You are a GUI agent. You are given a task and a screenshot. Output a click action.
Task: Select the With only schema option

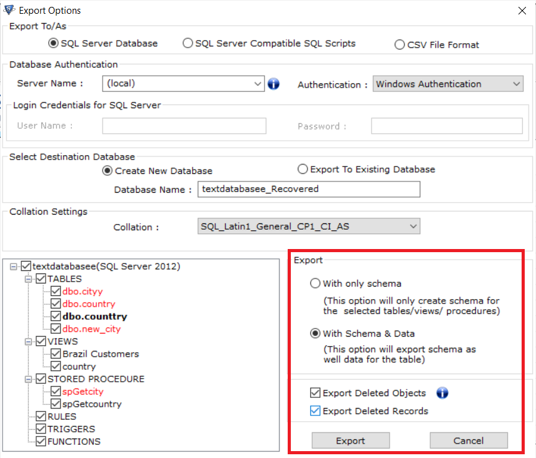pyautogui.click(x=315, y=283)
